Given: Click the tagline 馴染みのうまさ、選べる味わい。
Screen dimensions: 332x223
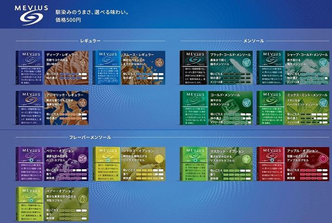Looking at the screenshot, I should pos(92,12).
